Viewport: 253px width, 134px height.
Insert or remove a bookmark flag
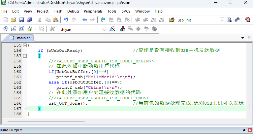[103, 20]
